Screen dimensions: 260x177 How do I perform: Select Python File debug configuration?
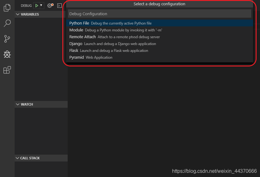coord(160,23)
